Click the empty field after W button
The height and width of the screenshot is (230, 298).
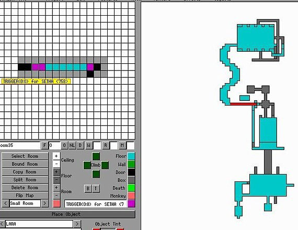coord(97,145)
